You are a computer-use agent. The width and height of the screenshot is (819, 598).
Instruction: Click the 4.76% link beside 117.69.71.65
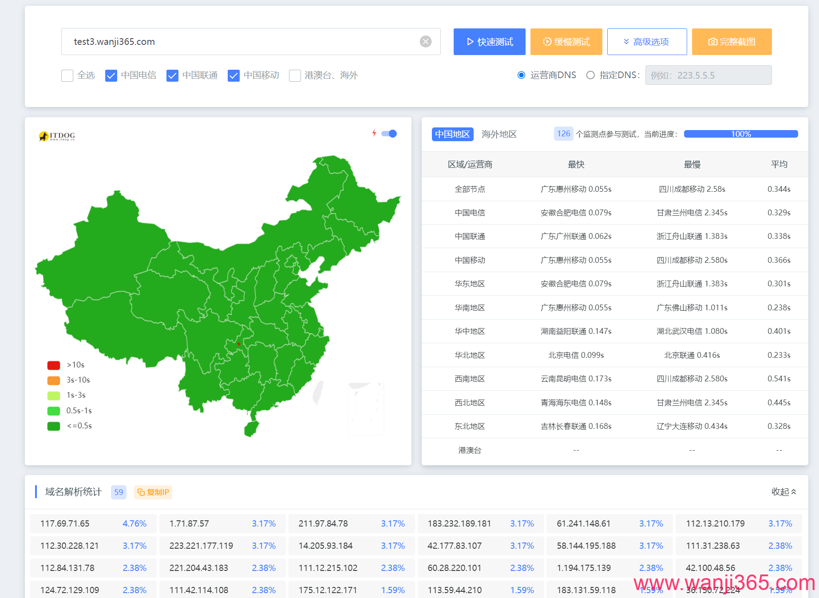(135, 523)
